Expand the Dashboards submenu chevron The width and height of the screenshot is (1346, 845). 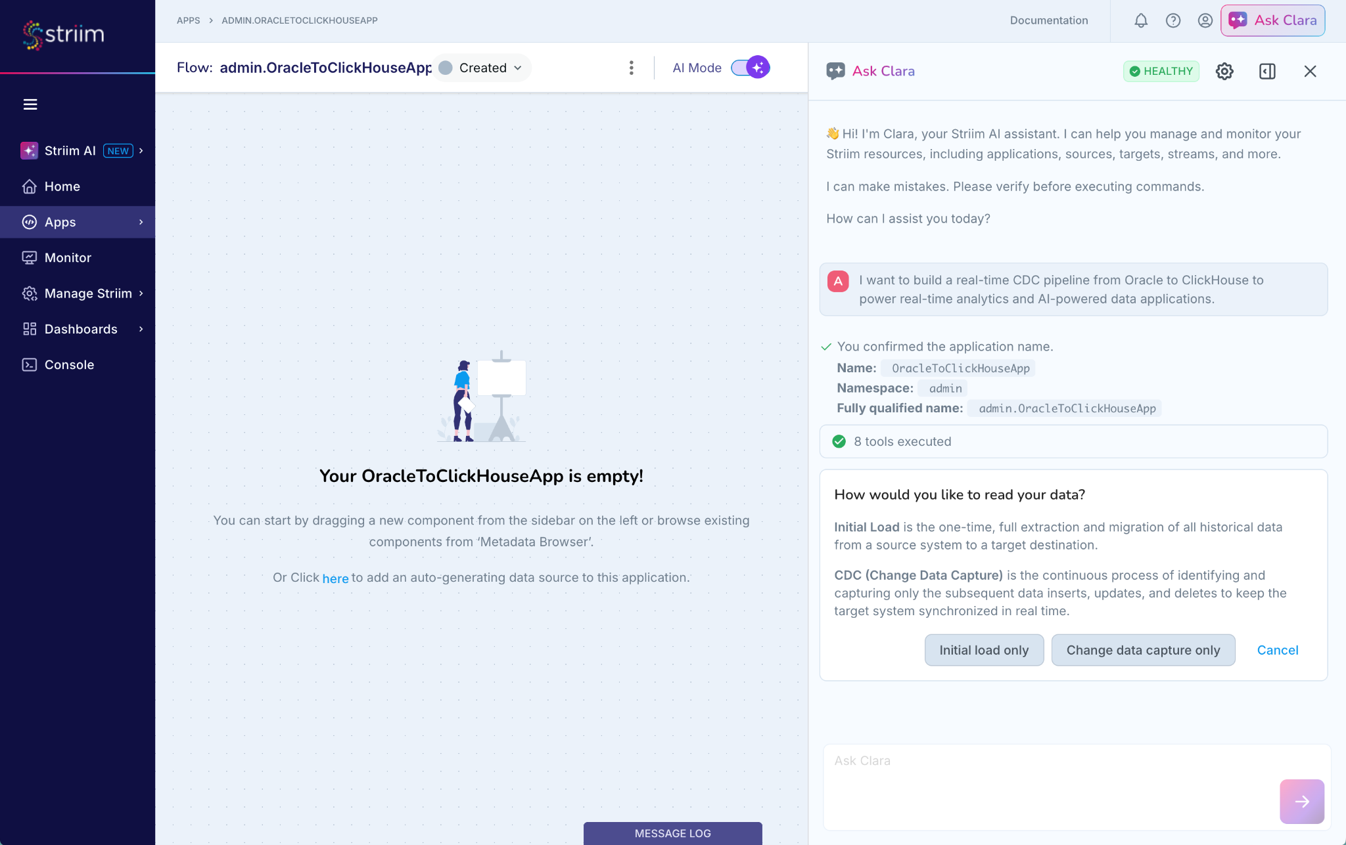coord(141,329)
